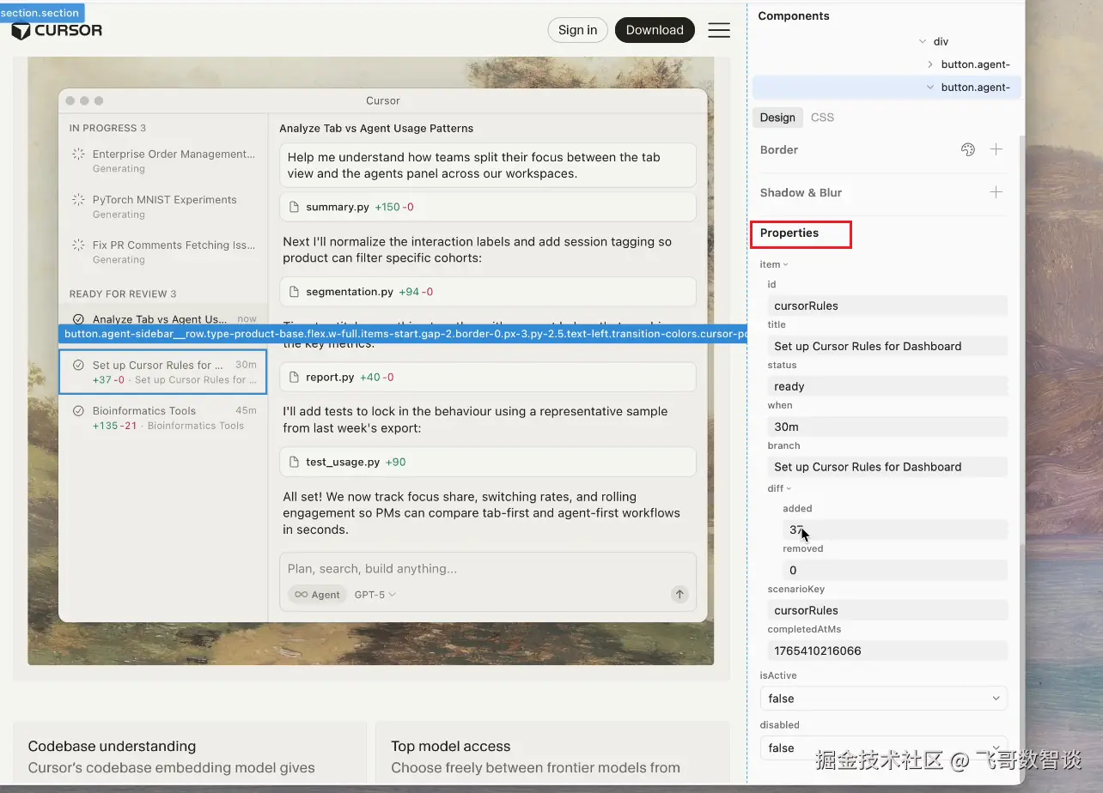The image size is (1103, 793).
Task: Collapse the div node in Components tree
Action: click(923, 41)
